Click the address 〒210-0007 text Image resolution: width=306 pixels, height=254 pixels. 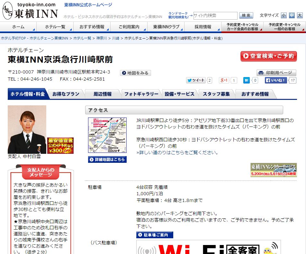point(59,72)
